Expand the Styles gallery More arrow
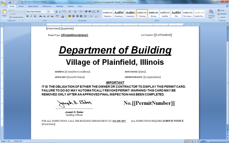Screen dimensions: 229x143 (x=206, y=17)
